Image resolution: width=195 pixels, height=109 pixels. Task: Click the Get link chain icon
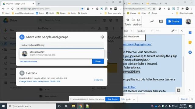[22, 73]
